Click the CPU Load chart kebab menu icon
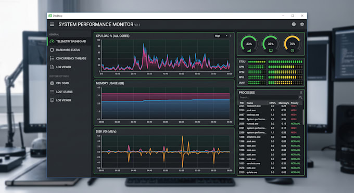Image resolution: width=354 pixels, height=193 pixels. pyautogui.click(x=231, y=36)
